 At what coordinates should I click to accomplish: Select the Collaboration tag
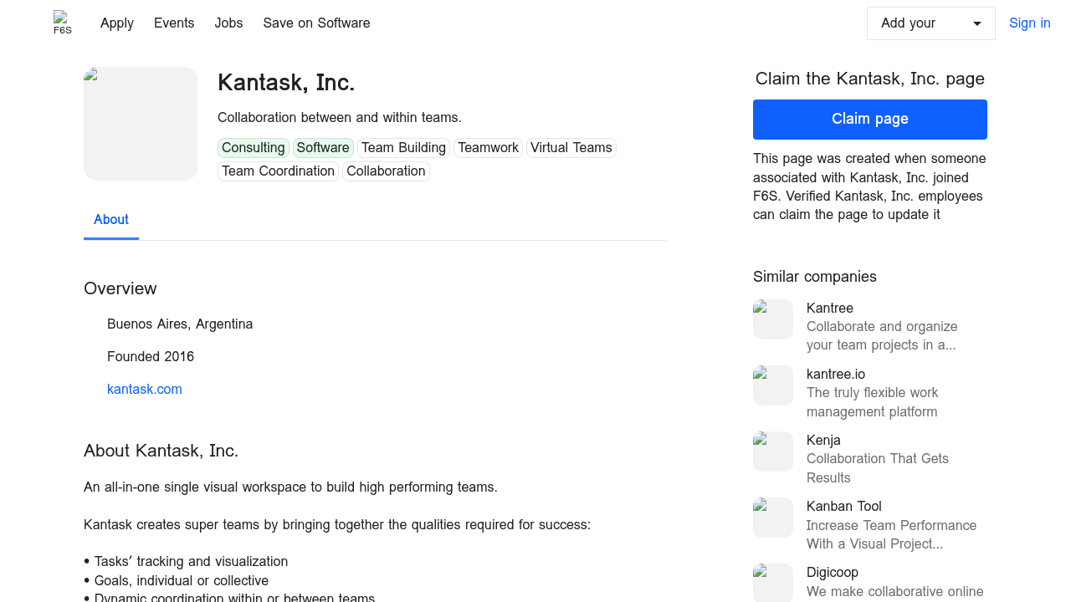coord(386,171)
